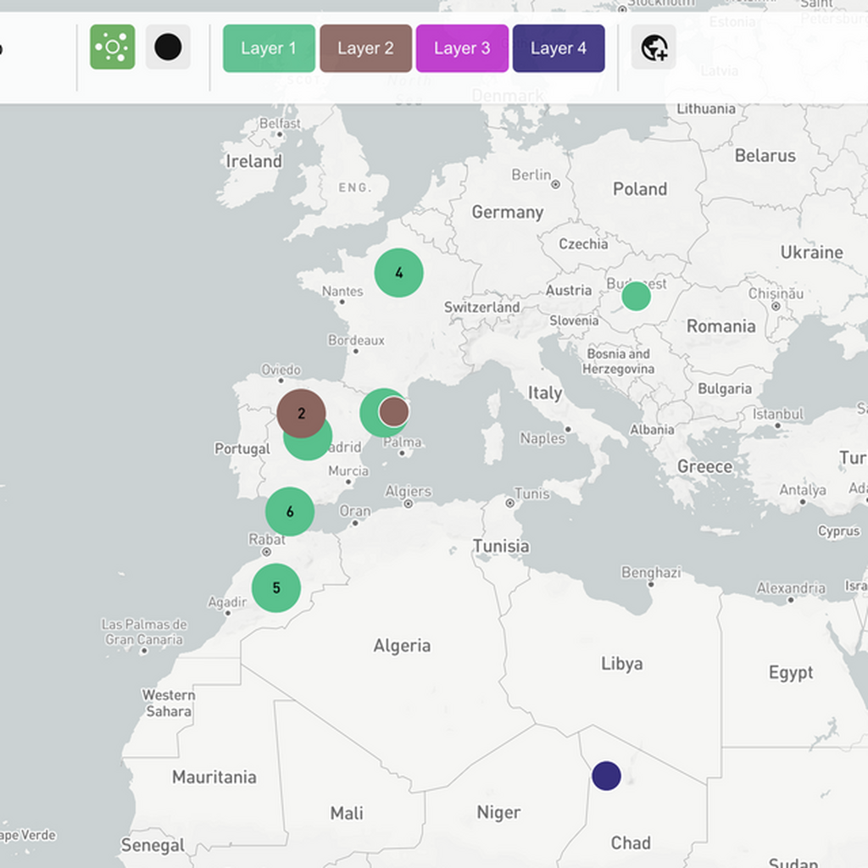Click the dark blue marker in Chad

[x=607, y=776]
